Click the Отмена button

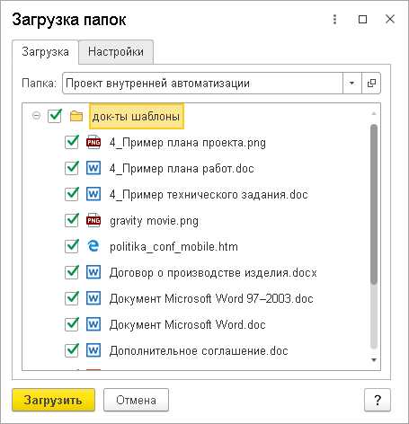pos(136,400)
